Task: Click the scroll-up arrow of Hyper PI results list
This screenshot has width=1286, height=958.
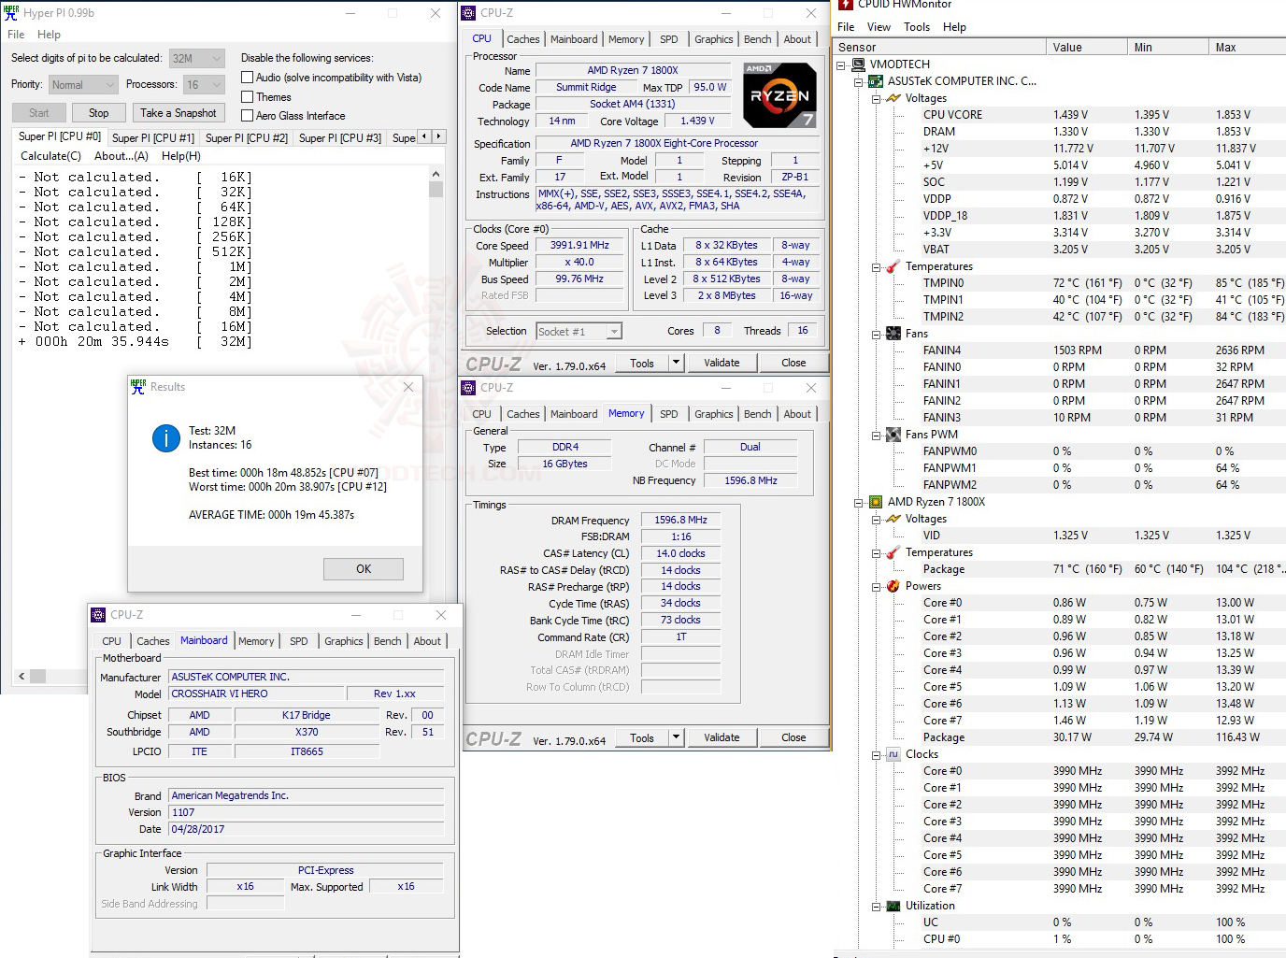Action: [436, 175]
